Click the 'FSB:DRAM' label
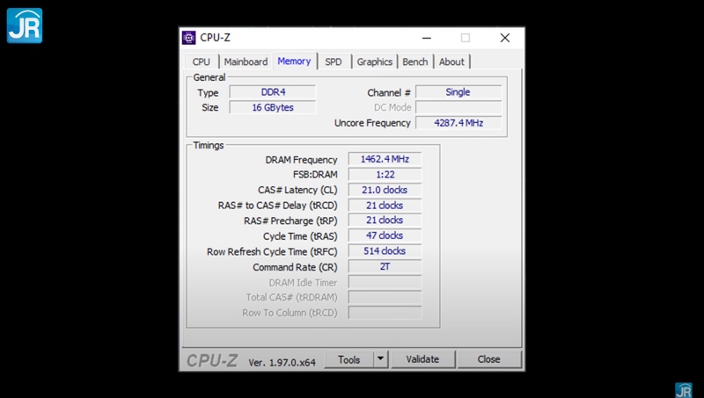This screenshot has width=704, height=398. (315, 175)
